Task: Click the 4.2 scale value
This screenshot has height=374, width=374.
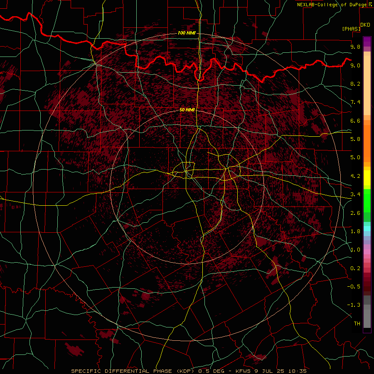Action: [355, 176]
